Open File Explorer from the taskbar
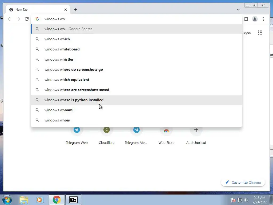This screenshot has width=273, height=205. click(24, 200)
